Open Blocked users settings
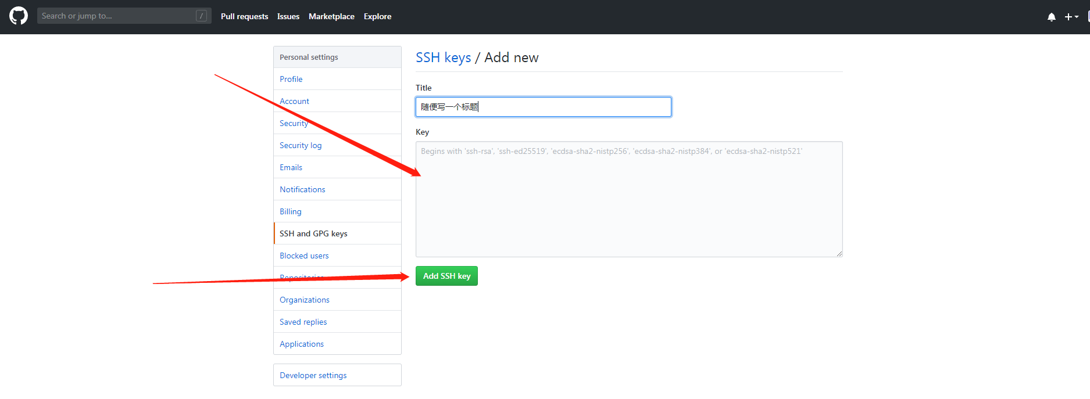Image resolution: width=1090 pixels, height=399 pixels. (x=337, y=256)
